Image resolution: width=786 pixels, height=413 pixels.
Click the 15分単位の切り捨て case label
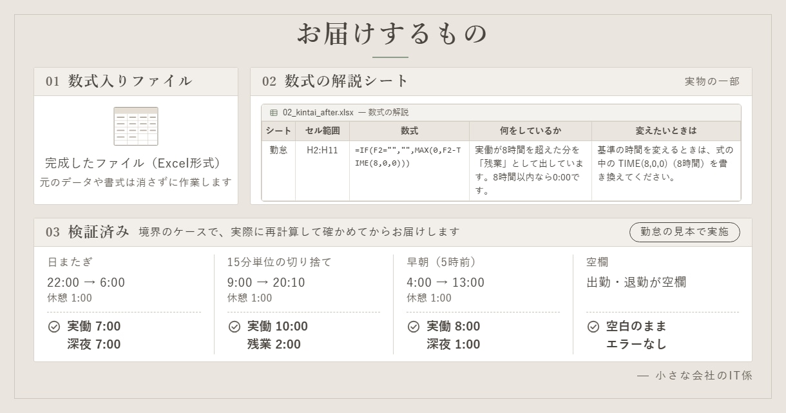[x=280, y=262]
